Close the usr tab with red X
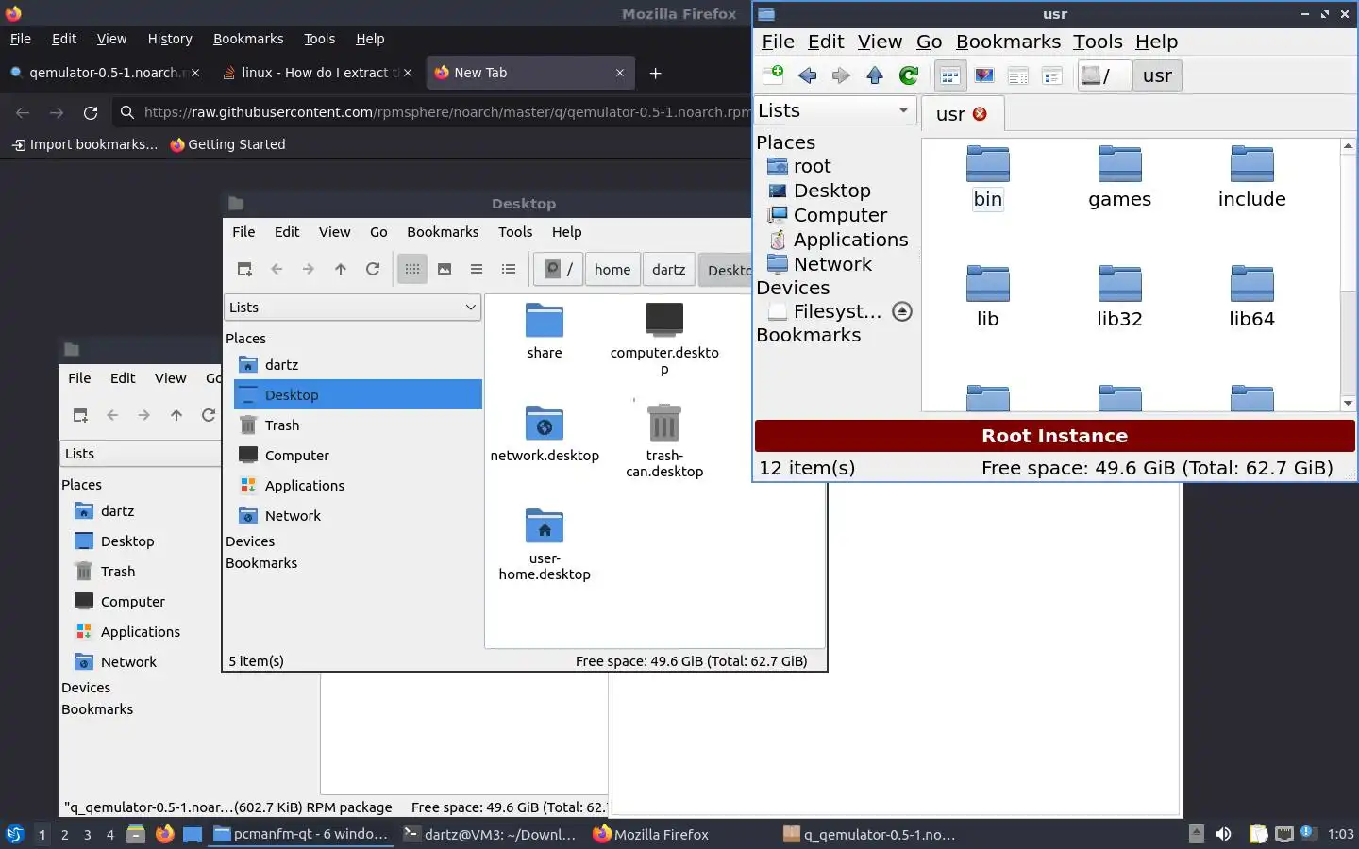The image size is (1359, 849). (x=980, y=114)
